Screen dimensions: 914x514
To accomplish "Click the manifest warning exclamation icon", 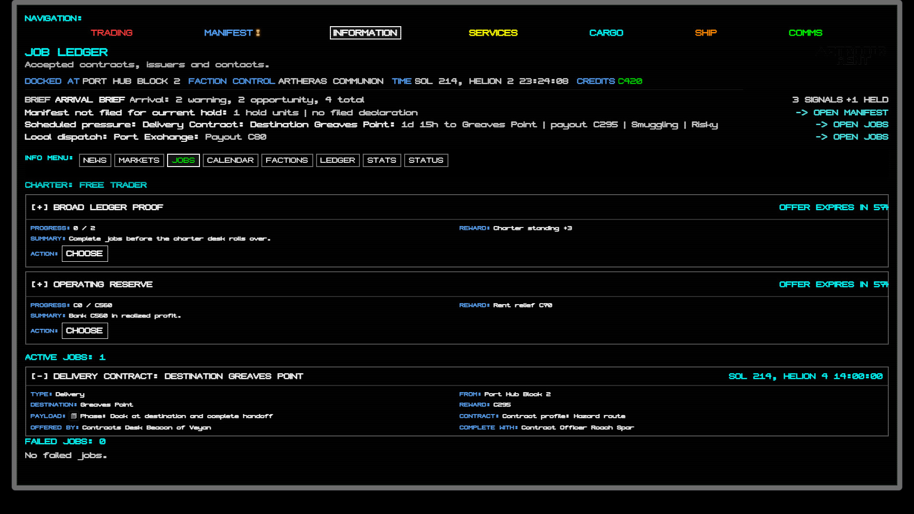I will (x=258, y=33).
